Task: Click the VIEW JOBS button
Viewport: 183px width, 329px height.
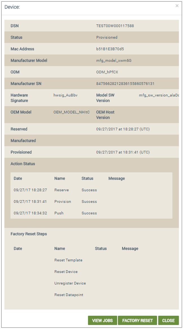Action: point(103,321)
